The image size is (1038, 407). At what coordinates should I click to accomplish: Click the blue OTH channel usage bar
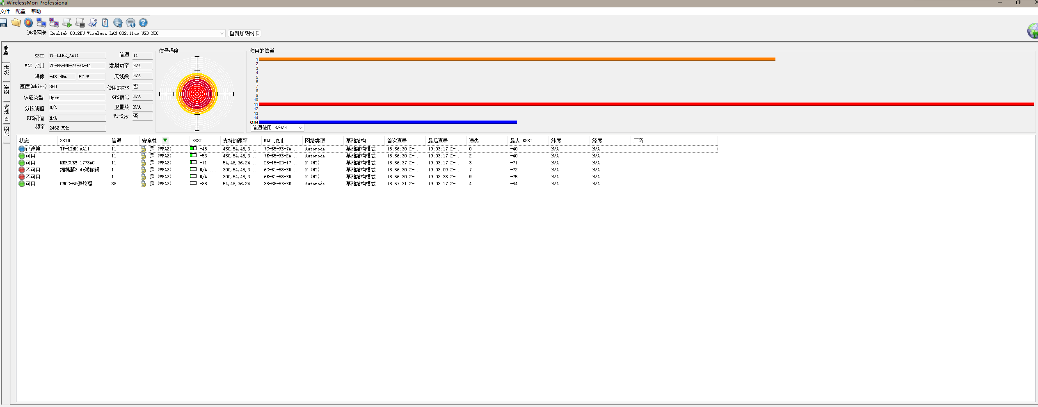[388, 122]
